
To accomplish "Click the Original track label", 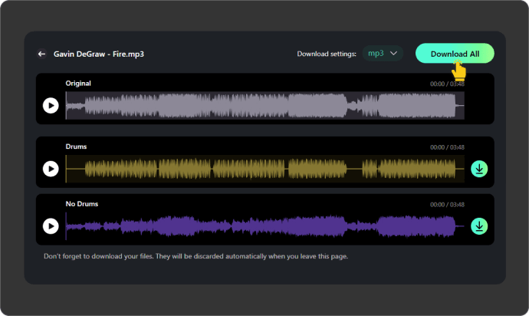I will point(78,84).
